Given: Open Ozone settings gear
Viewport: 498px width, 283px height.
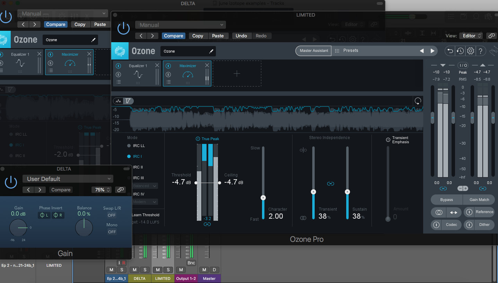Looking at the screenshot, I should coord(470,51).
